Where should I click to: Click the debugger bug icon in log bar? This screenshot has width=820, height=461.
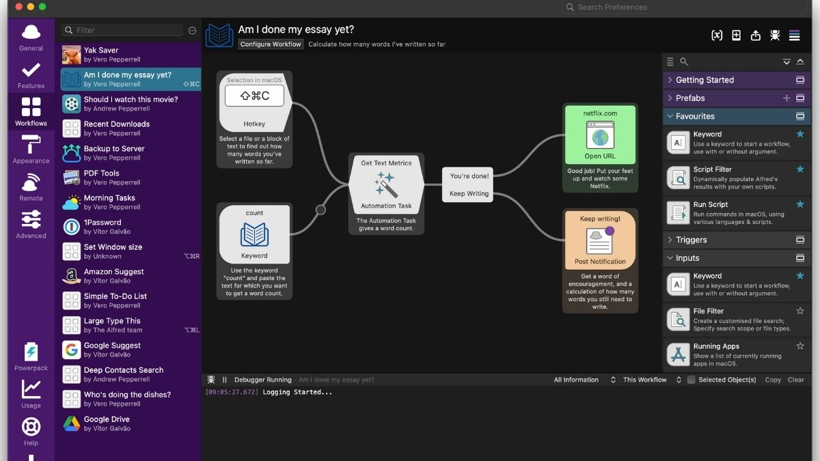pyautogui.click(x=211, y=380)
